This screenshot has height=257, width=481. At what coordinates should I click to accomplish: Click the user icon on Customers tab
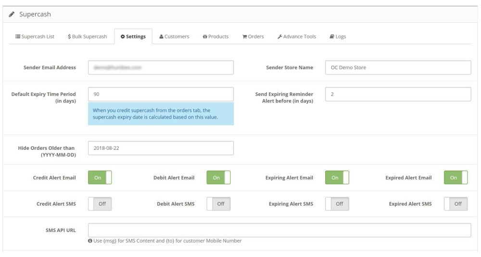pos(161,37)
